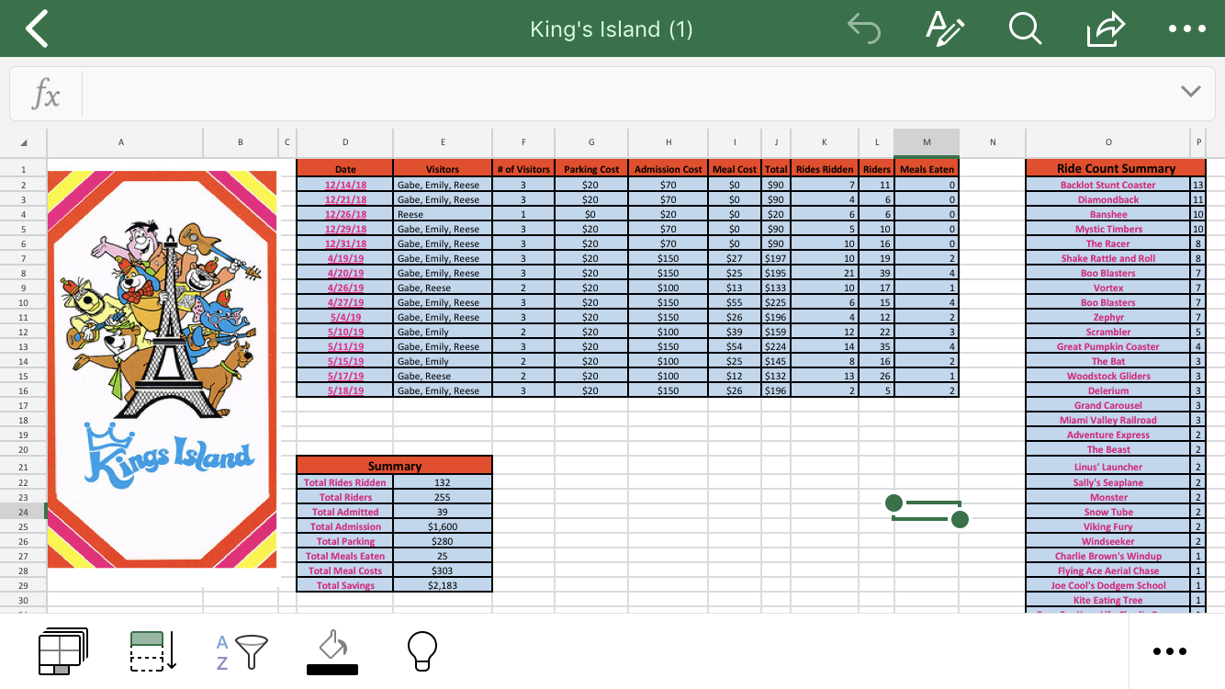Select the Visitors header cell

[x=443, y=169]
